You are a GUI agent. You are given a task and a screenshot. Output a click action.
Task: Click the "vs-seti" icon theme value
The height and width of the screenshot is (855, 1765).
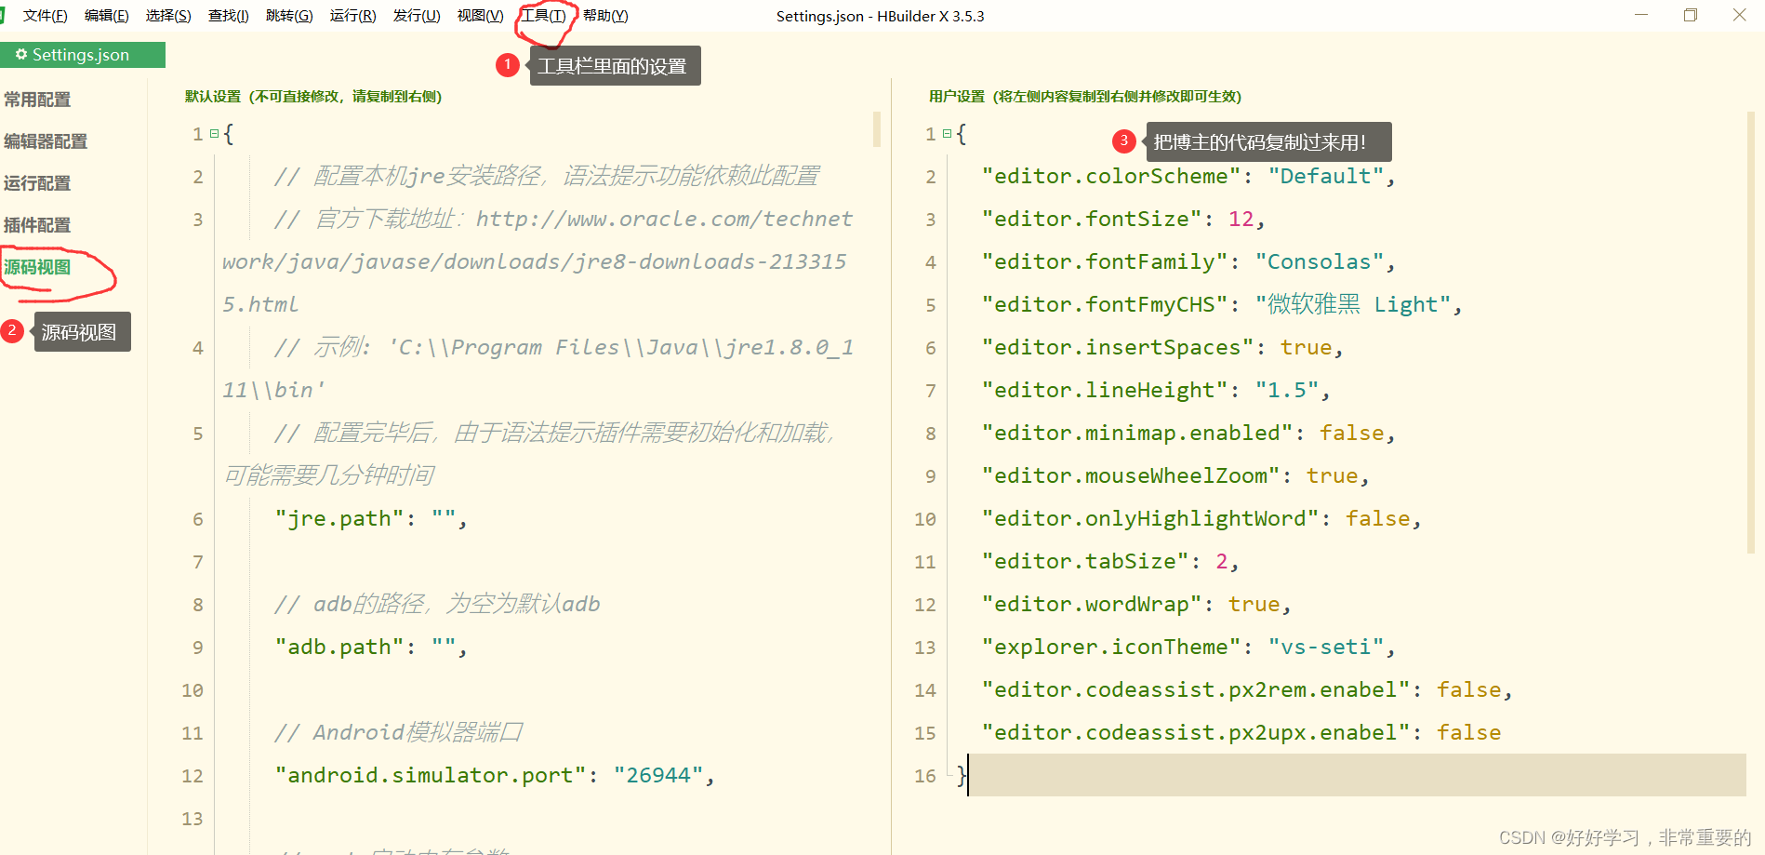tap(1325, 648)
